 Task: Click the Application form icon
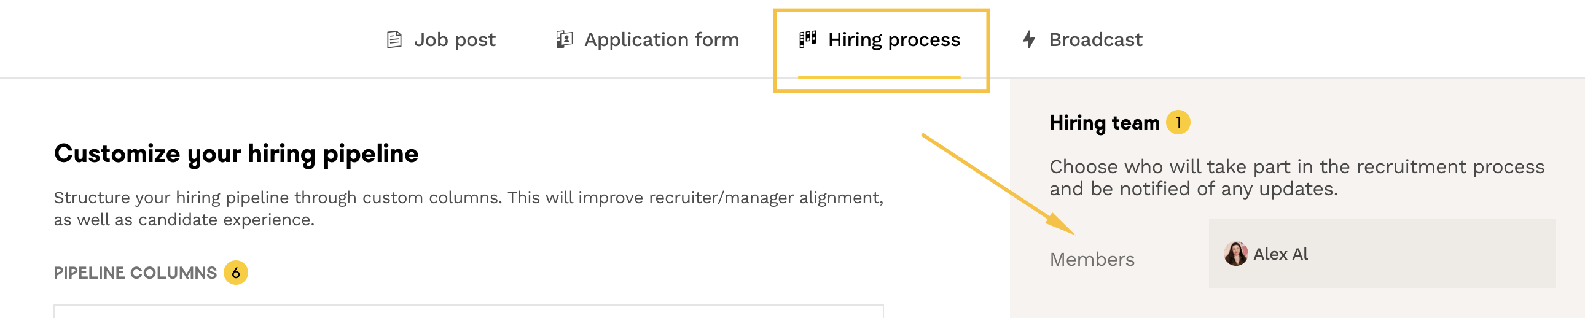click(563, 40)
